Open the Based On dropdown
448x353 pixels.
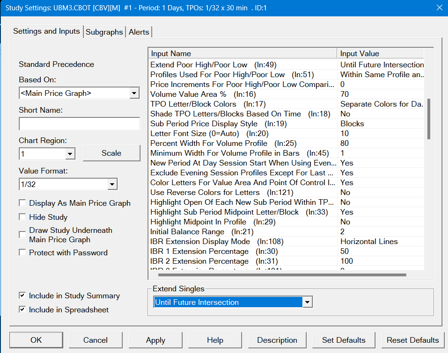[134, 93]
